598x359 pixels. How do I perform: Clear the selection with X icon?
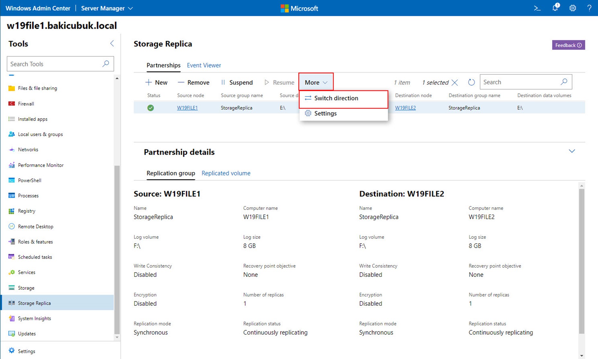tap(454, 82)
